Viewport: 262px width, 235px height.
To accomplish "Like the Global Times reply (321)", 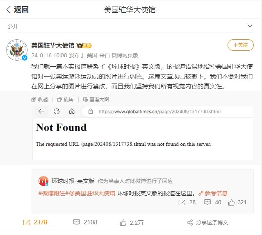I will click(237, 202).
